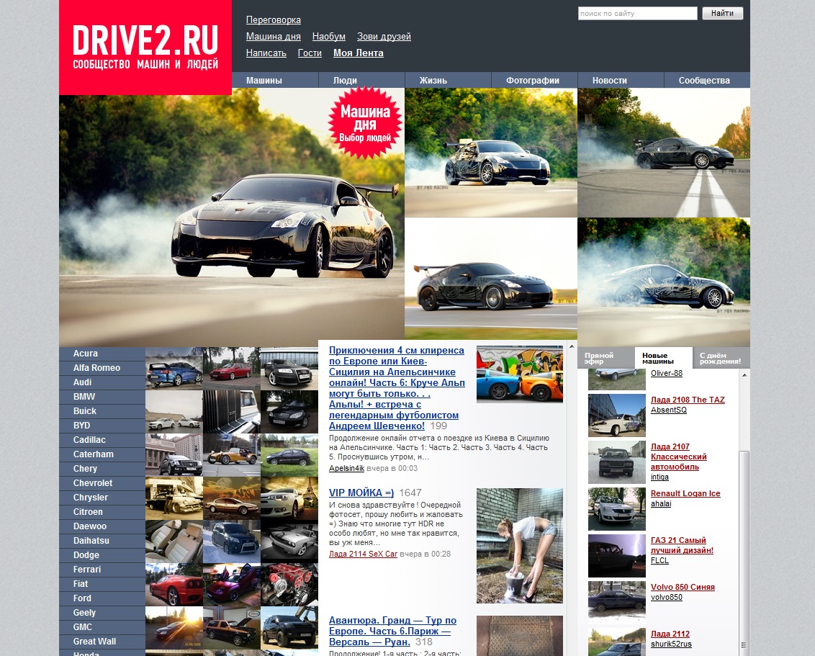Click the Зови друзей link
The image size is (815, 656).
click(x=384, y=37)
